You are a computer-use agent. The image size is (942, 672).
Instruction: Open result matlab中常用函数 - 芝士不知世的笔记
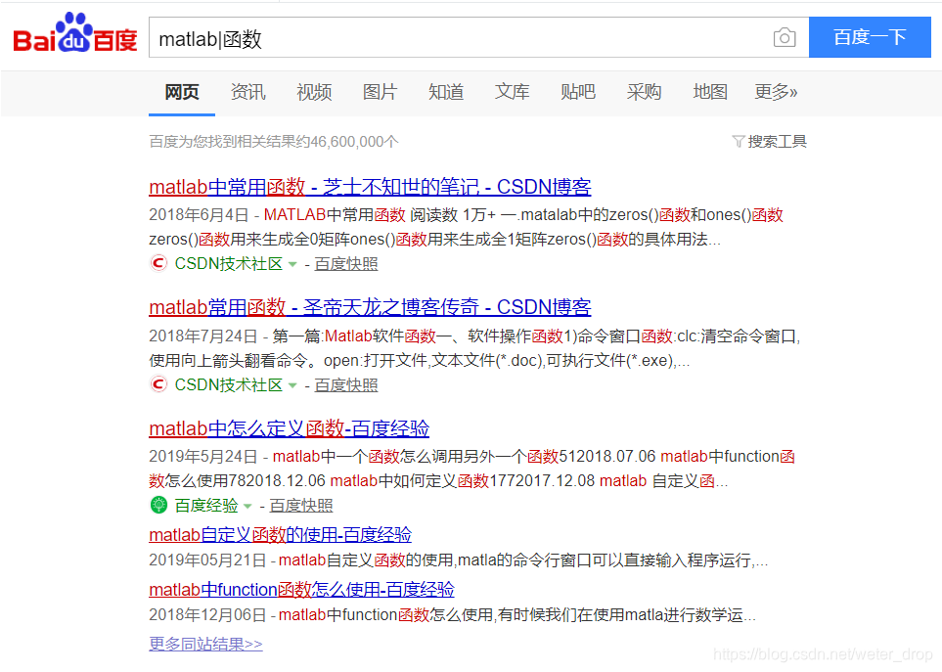(370, 187)
